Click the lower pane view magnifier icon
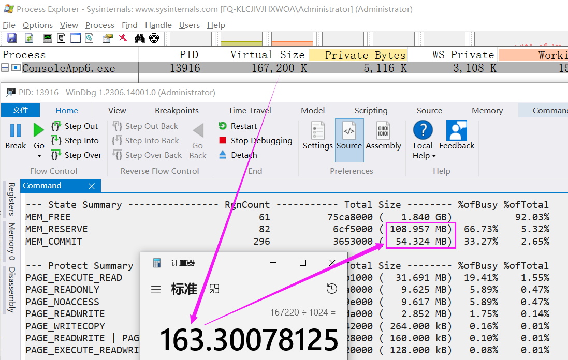The width and height of the screenshot is (568, 360). [89, 38]
